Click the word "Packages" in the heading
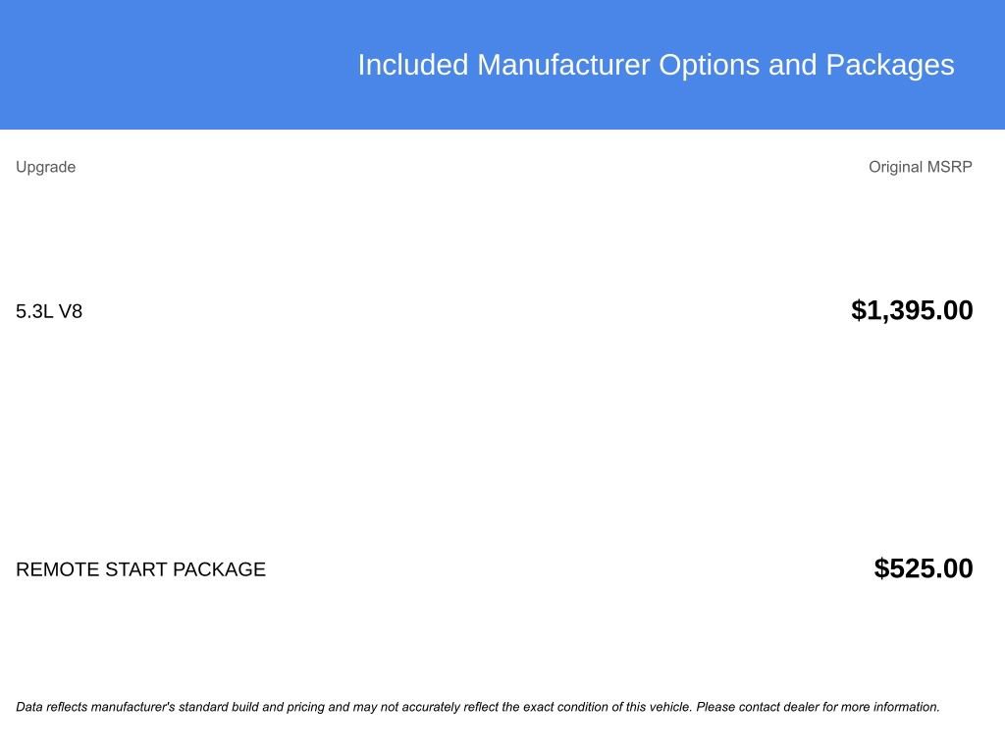Image resolution: width=1005 pixels, height=754 pixels. tap(889, 65)
